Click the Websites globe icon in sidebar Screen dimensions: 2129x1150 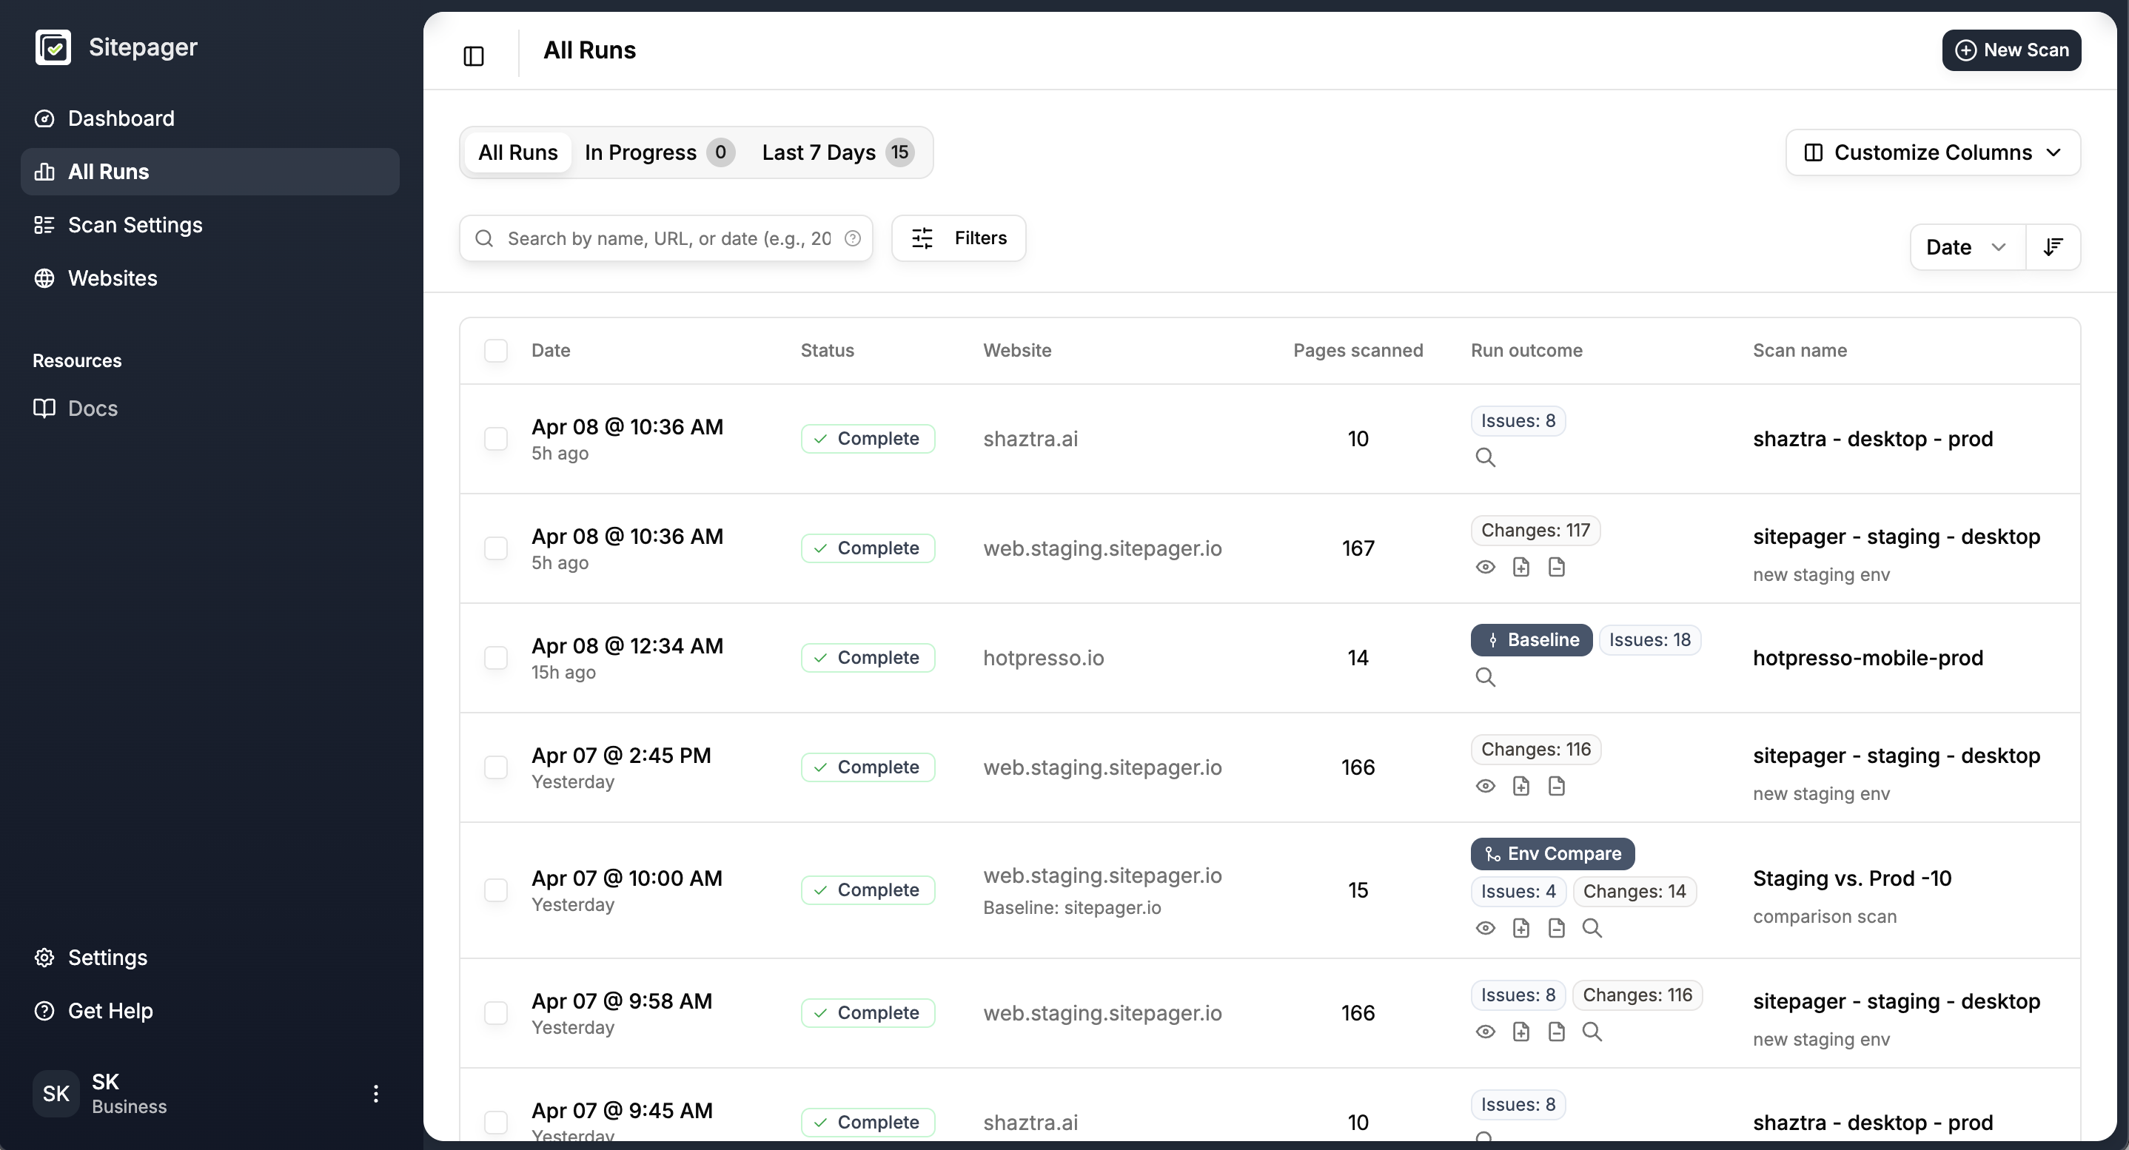tap(44, 278)
